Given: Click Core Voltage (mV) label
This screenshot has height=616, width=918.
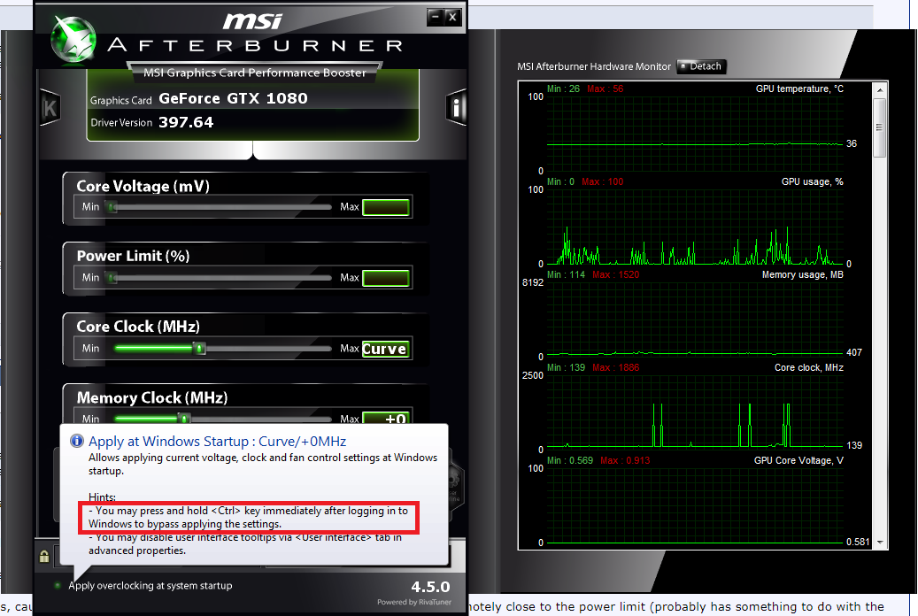Looking at the screenshot, I should click(143, 186).
